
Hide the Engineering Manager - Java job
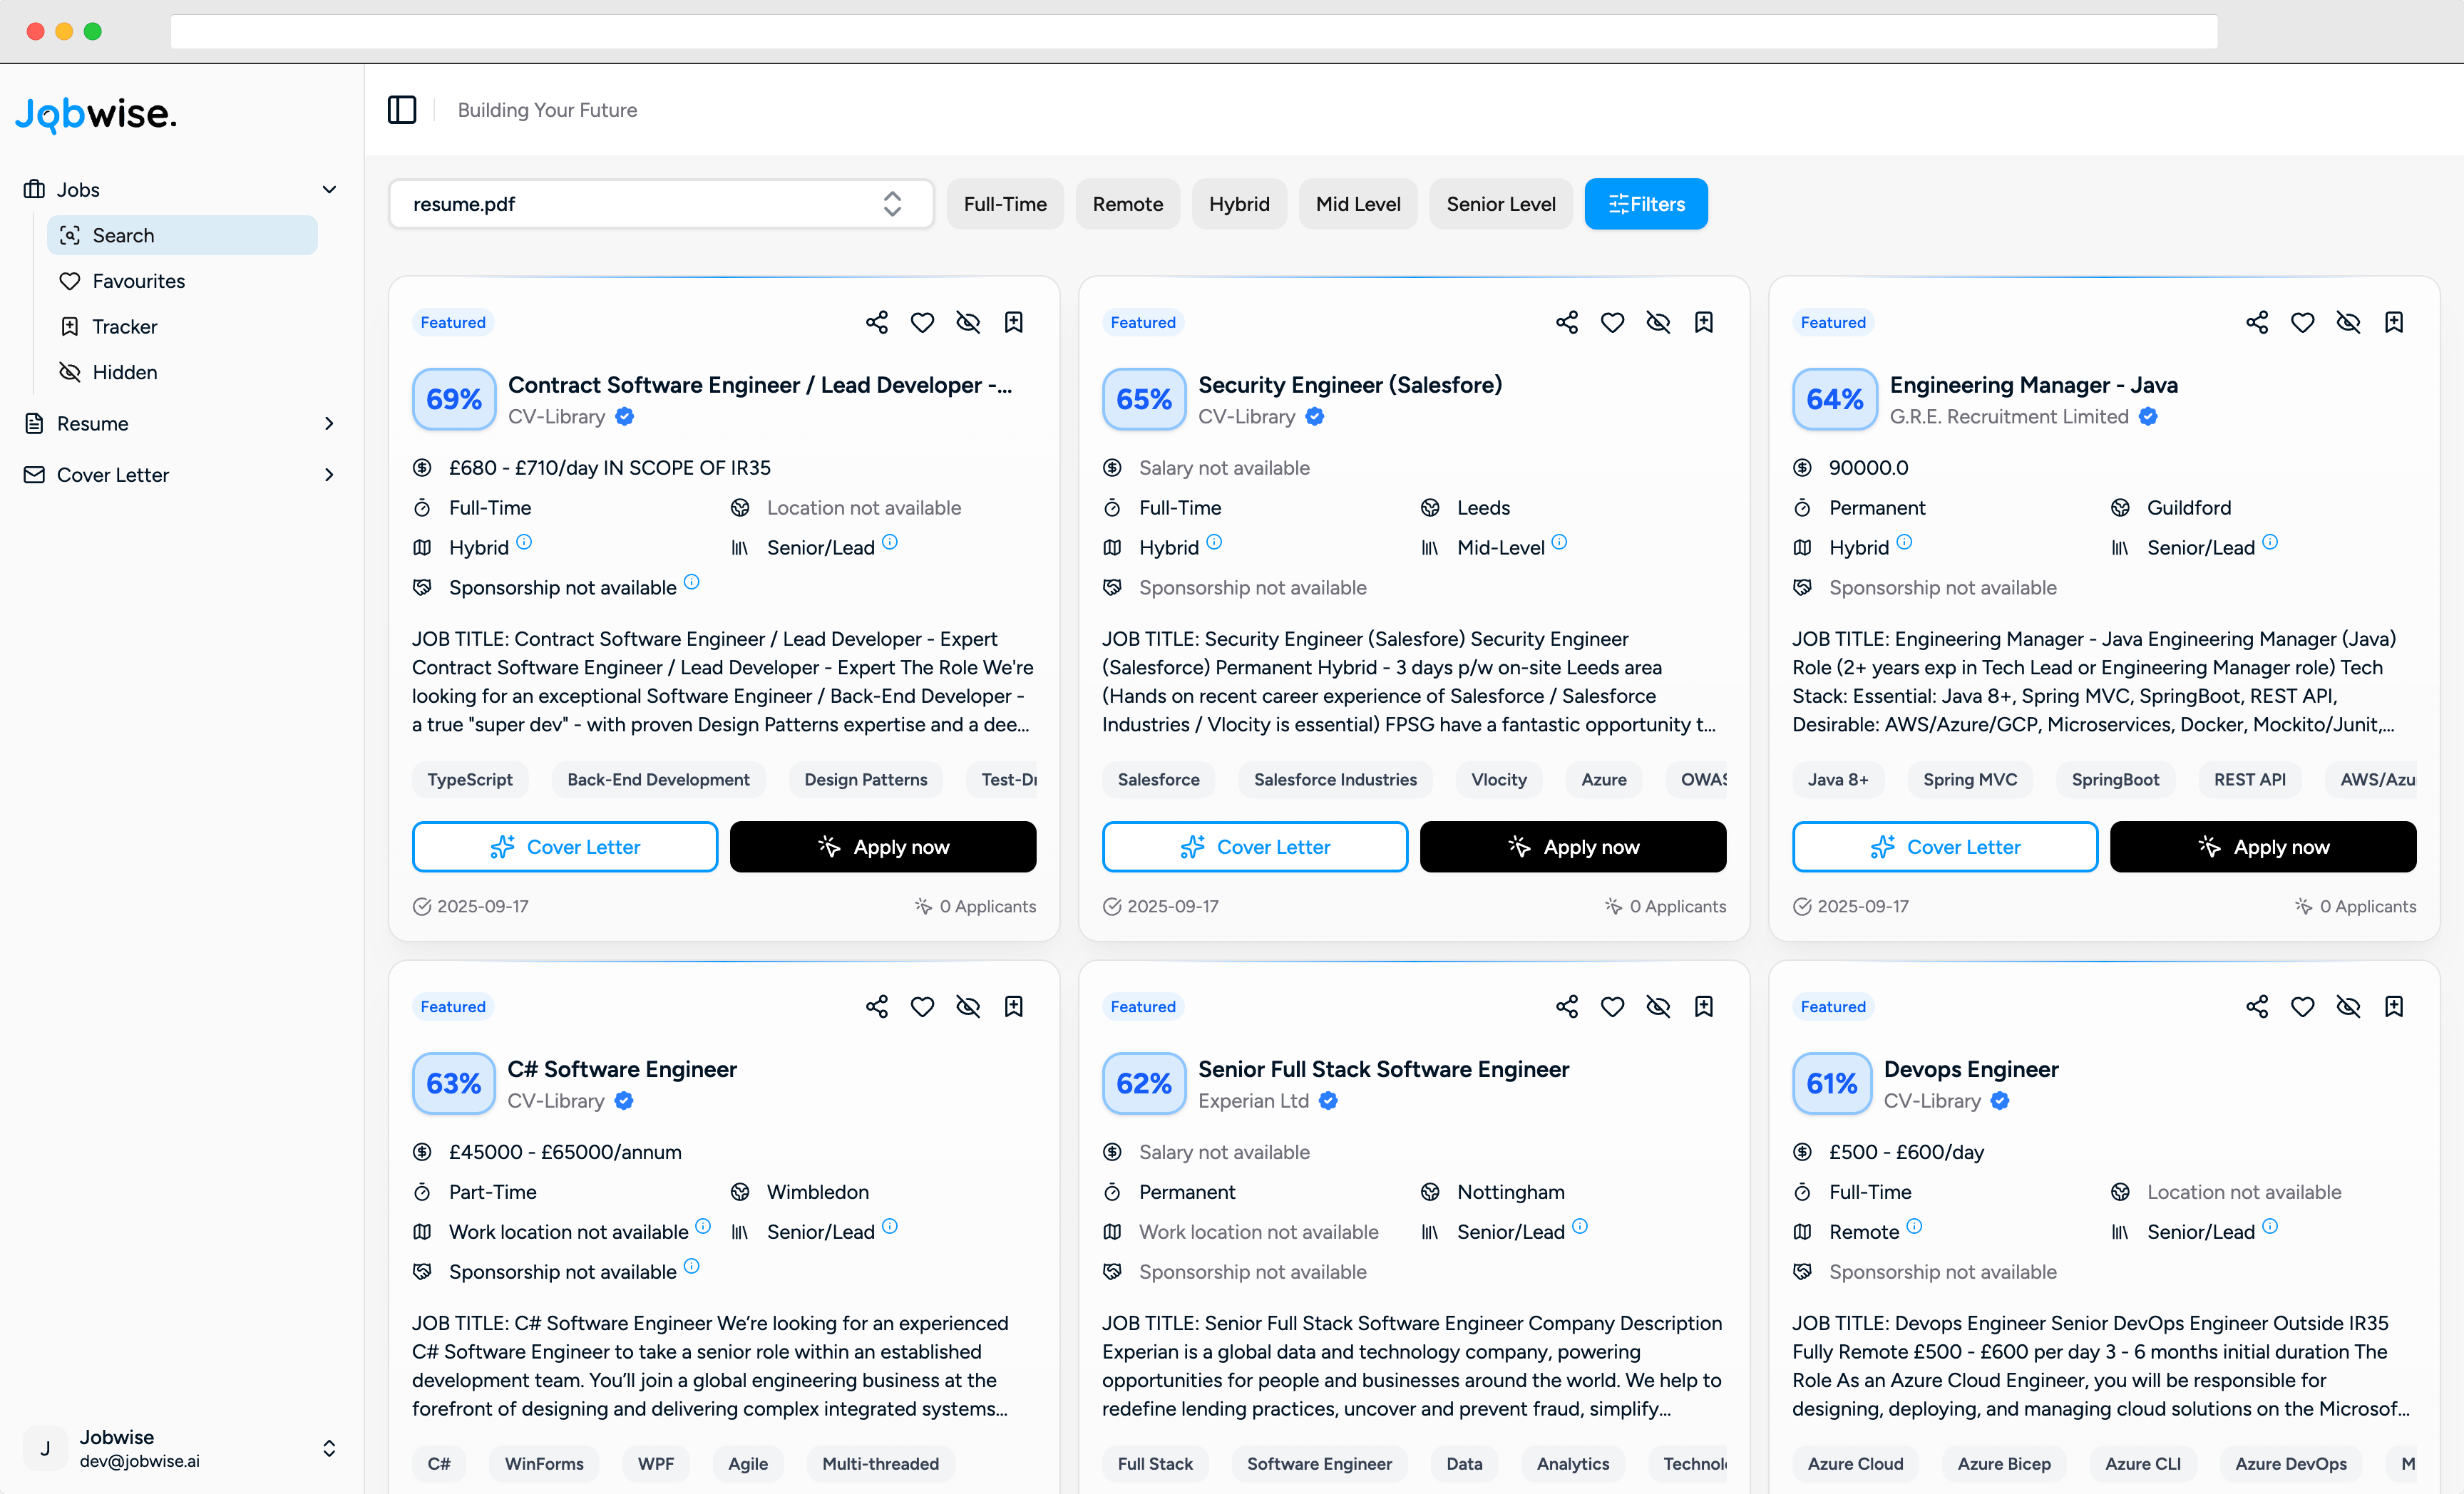click(2348, 322)
